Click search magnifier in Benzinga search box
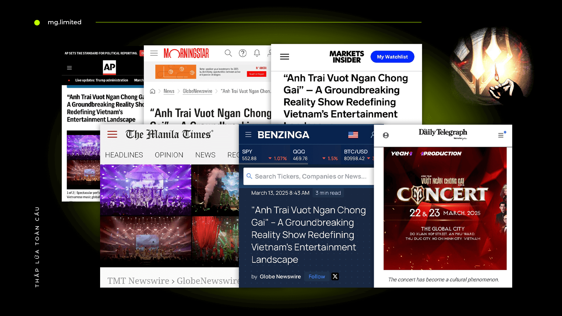 249,176
